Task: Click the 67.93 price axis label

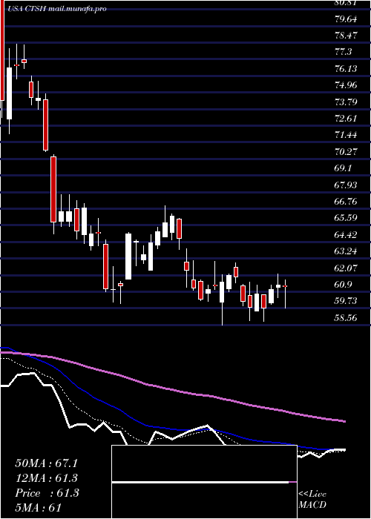Action: pyautogui.click(x=346, y=185)
